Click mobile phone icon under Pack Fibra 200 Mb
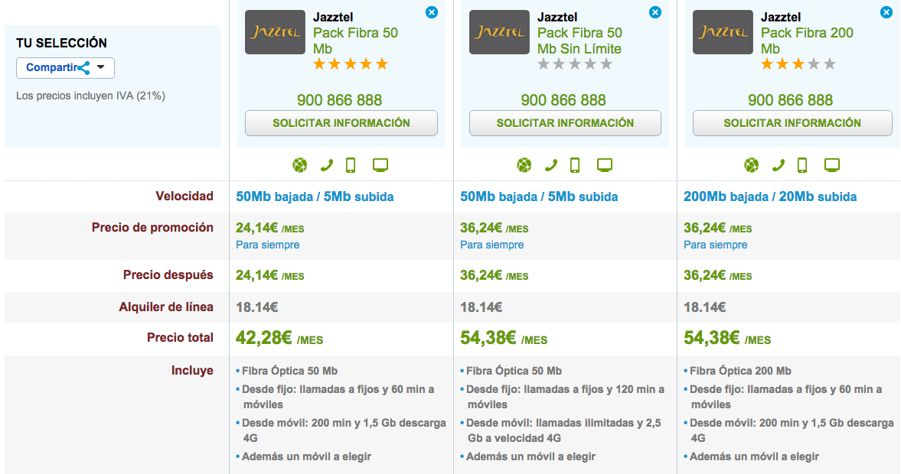The height and width of the screenshot is (474, 901). 802,165
